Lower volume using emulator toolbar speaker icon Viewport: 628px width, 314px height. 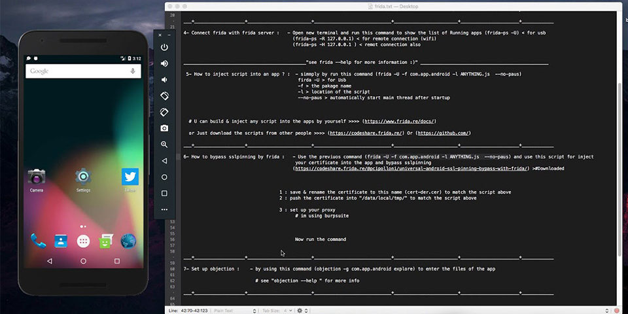164,80
